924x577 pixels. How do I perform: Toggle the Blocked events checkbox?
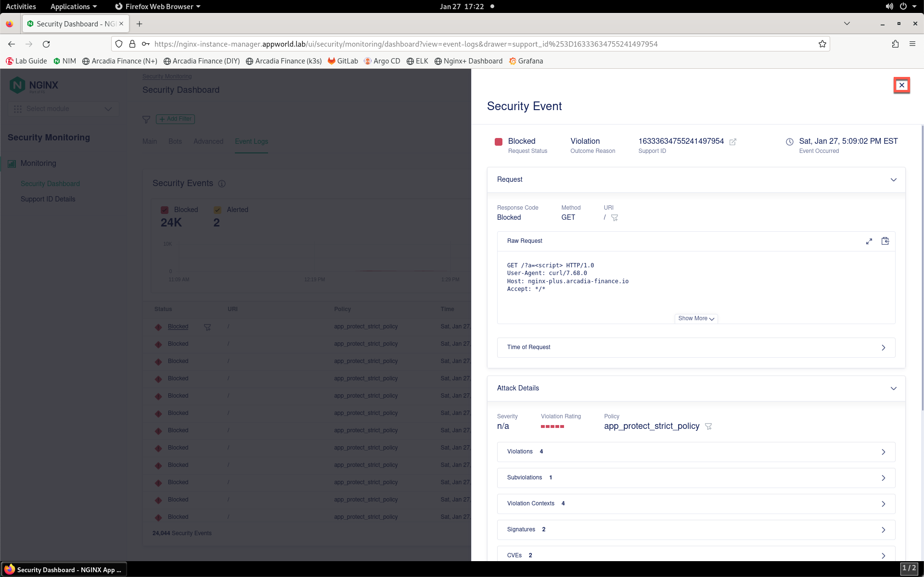coord(165,210)
